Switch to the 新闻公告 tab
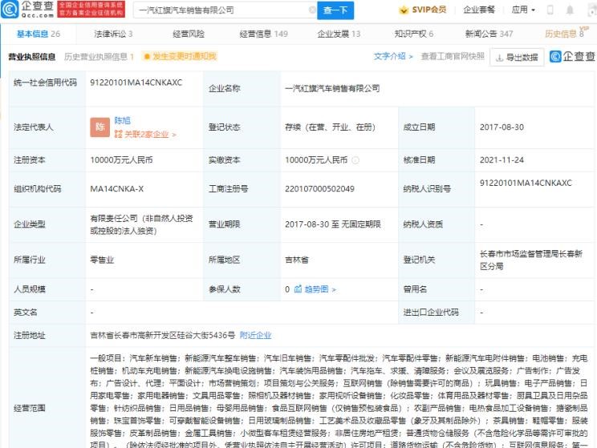Screen dimensions: 597x448 click(x=489, y=34)
